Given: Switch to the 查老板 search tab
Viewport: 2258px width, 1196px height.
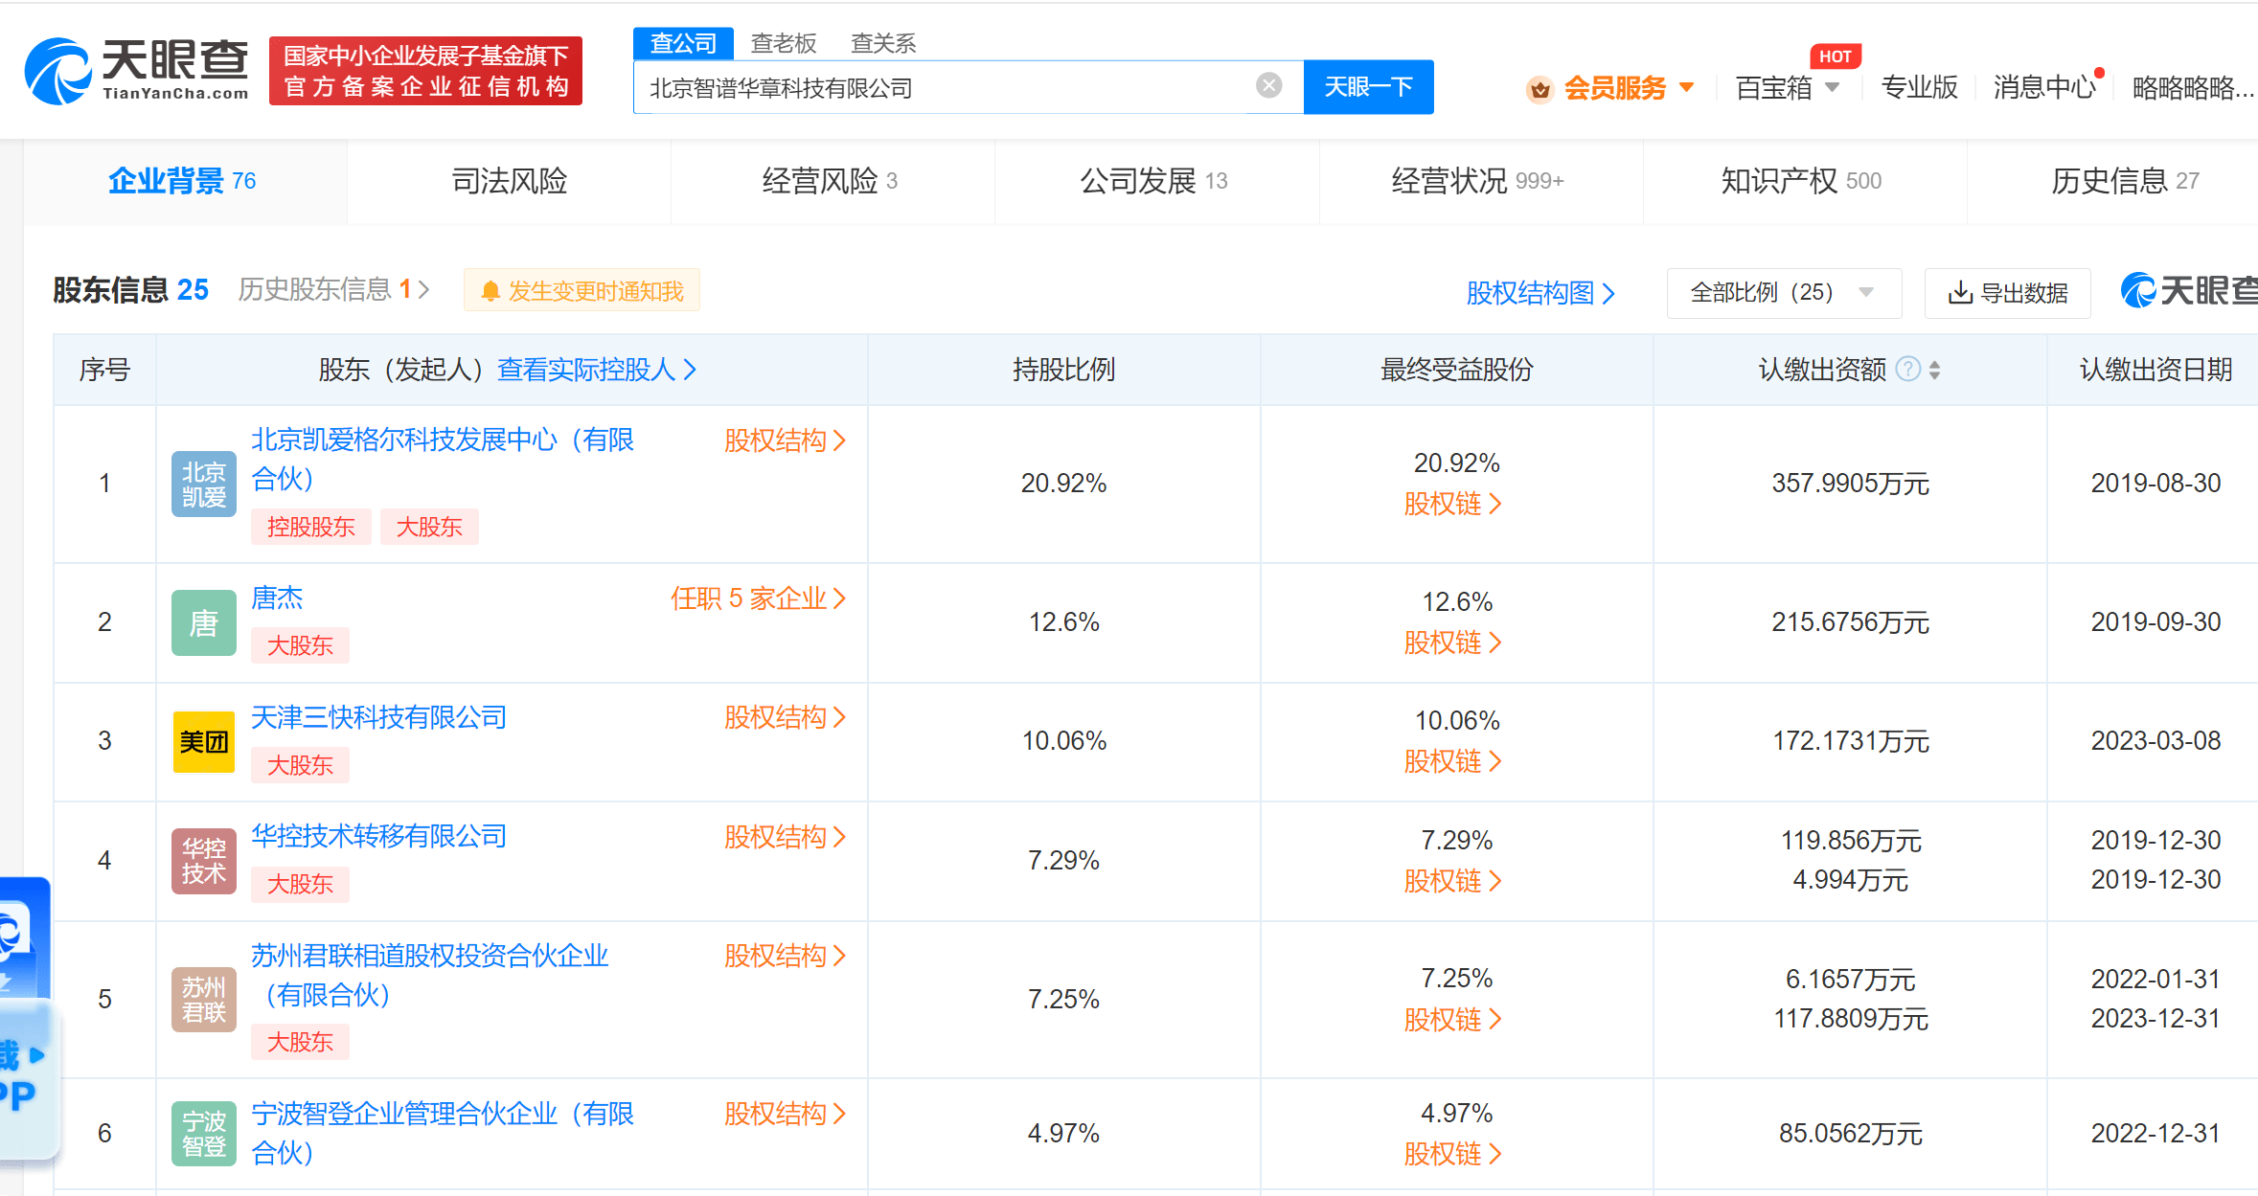Looking at the screenshot, I should [x=783, y=43].
